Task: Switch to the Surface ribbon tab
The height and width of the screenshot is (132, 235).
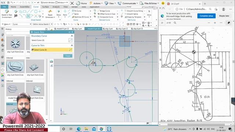Action: click(46, 7)
